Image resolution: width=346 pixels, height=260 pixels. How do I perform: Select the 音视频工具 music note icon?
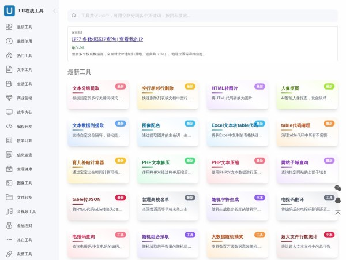click(x=9, y=211)
